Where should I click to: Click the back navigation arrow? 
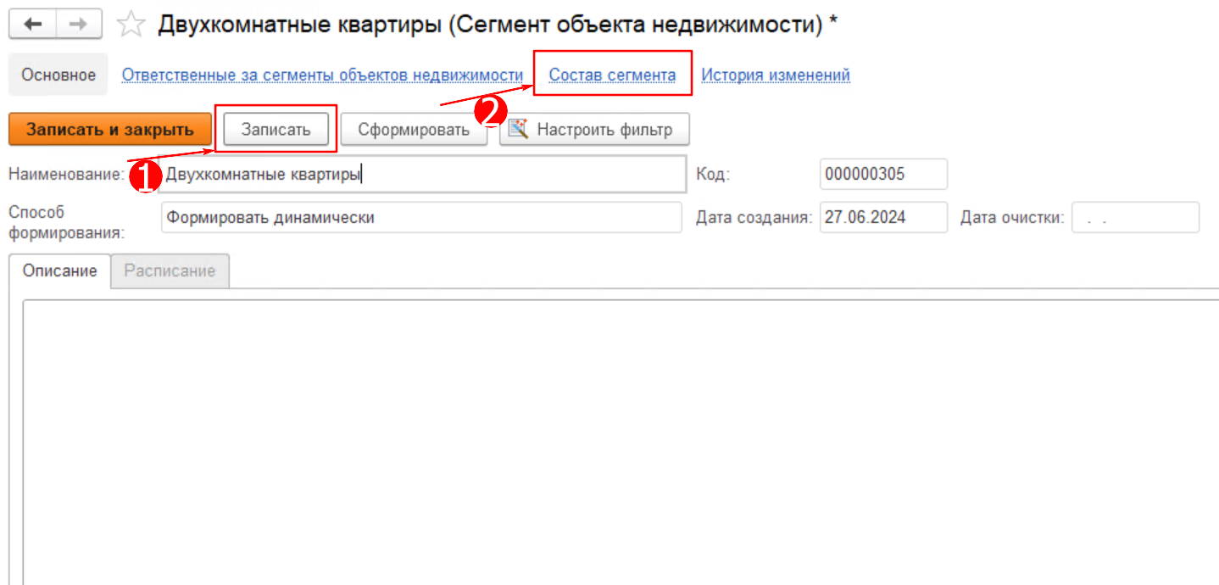click(32, 25)
